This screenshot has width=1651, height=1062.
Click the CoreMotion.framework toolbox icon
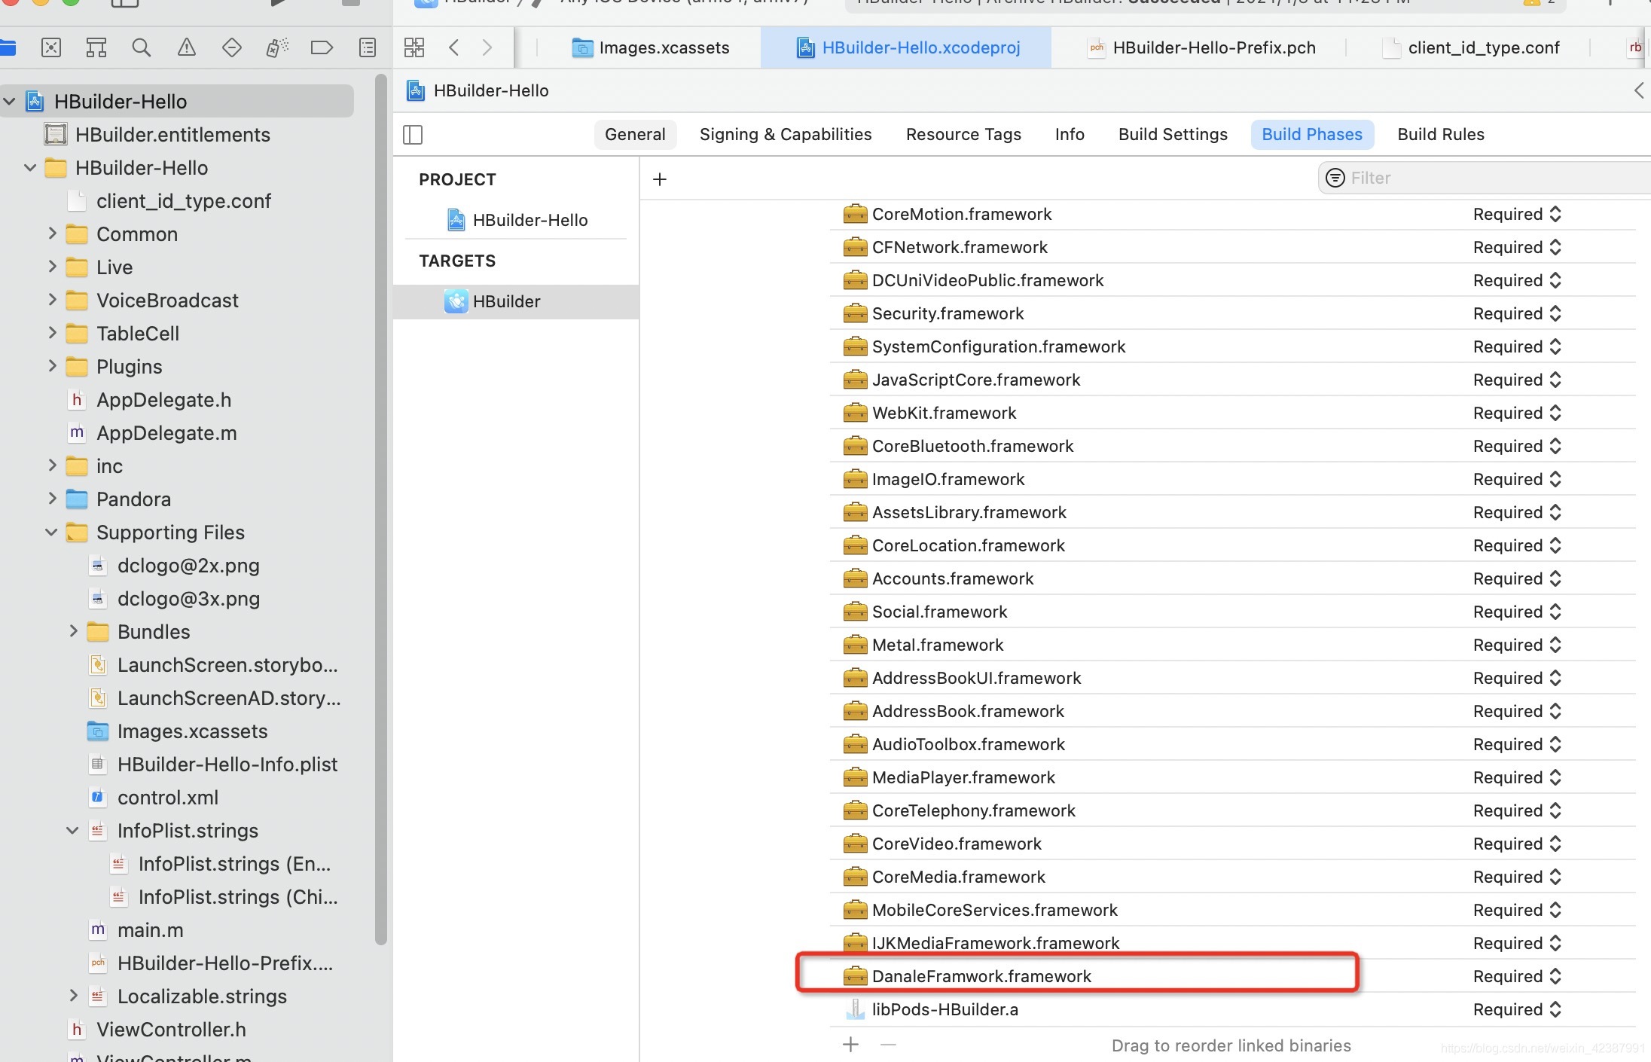click(x=855, y=214)
